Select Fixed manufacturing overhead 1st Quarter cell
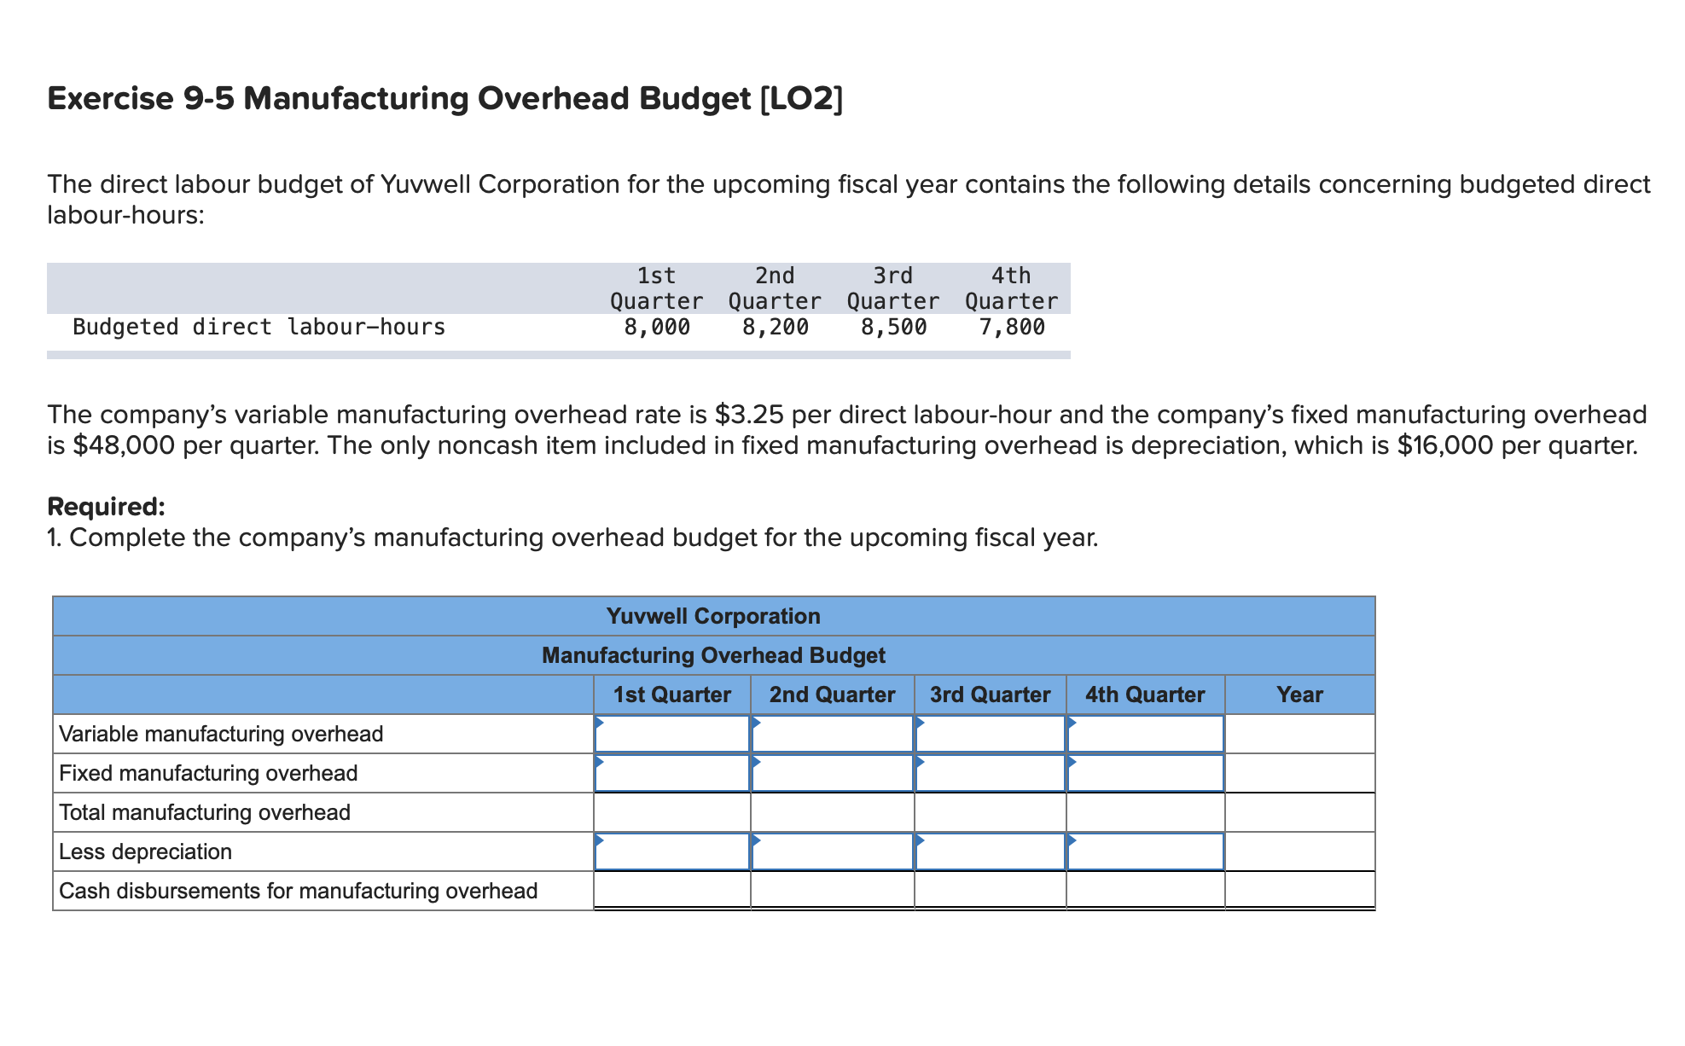The width and height of the screenshot is (1685, 1046). click(672, 773)
